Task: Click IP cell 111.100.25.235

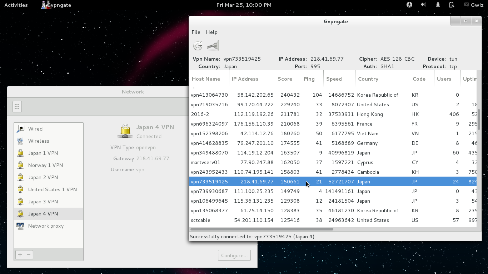Action: pyautogui.click(x=254, y=191)
